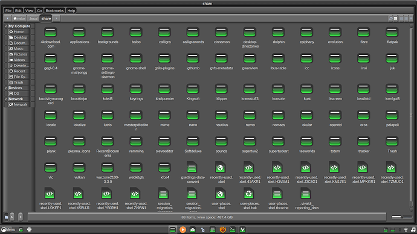Open Videos in sidebar

pos(18,60)
